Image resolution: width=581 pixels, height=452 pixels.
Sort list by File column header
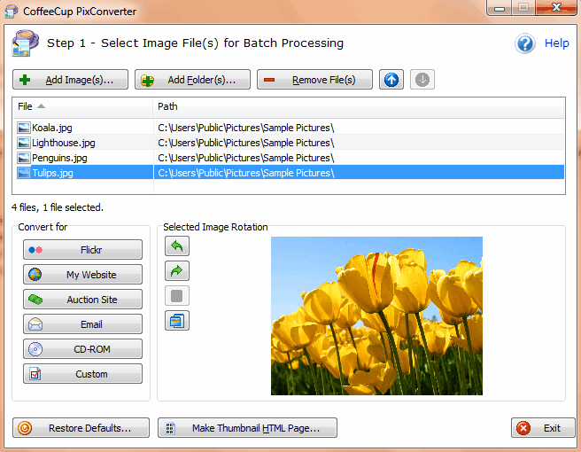point(82,106)
